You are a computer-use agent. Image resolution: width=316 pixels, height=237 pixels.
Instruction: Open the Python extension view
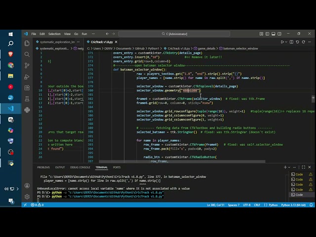pyautogui.click(x=27, y=110)
